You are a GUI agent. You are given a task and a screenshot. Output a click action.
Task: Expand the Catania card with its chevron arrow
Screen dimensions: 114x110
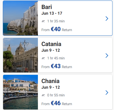tap(107, 56)
